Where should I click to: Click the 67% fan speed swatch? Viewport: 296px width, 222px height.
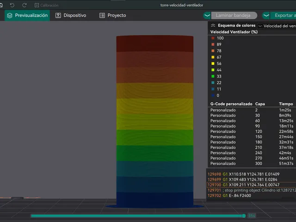click(x=213, y=57)
